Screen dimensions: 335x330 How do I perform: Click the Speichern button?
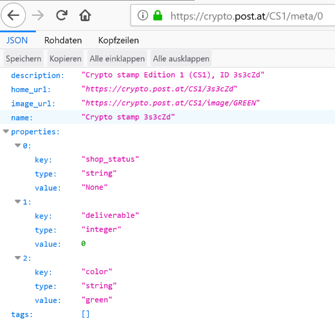click(x=24, y=59)
